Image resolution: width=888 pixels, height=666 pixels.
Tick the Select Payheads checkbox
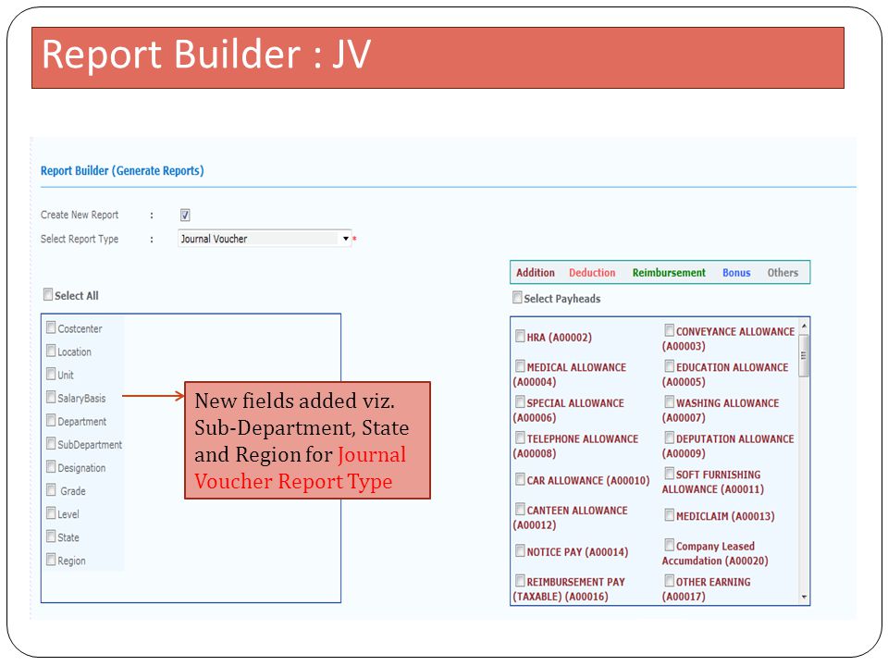pyautogui.click(x=517, y=297)
